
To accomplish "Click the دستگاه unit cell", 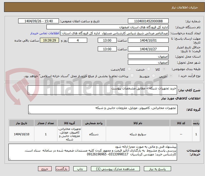I will (94, 134).
